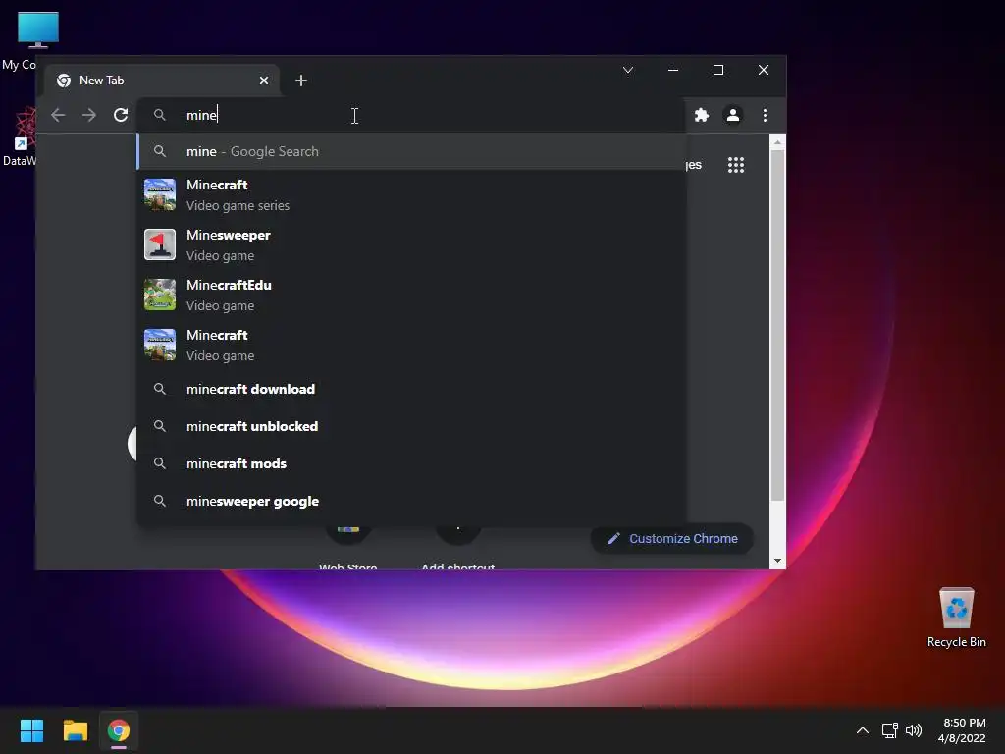The height and width of the screenshot is (754, 1005).
Task: Close the New Tab tab
Action: pyautogui.click(x=264, y=81)
